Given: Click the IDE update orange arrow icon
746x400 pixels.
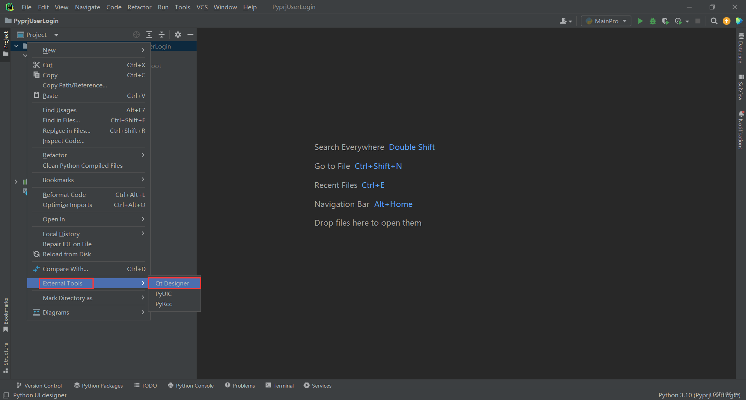Looking at the screenshot, I should 727,21.
